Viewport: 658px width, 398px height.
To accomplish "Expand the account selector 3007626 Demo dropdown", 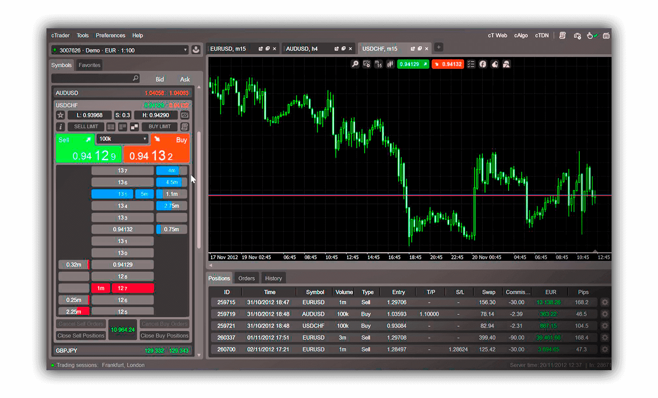I will pos(120,50).
